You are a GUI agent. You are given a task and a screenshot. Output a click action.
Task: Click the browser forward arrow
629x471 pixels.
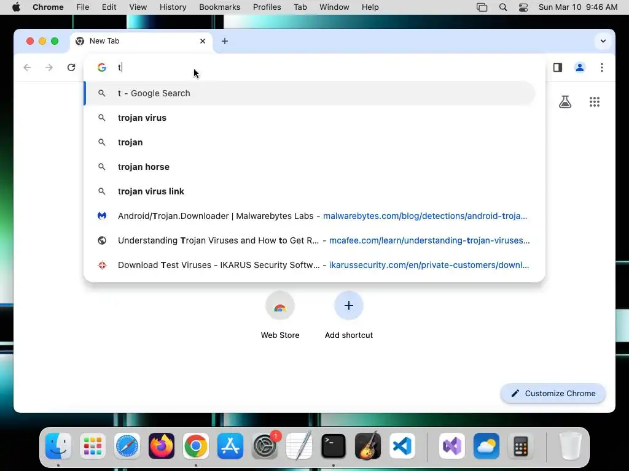pos(49,67)
